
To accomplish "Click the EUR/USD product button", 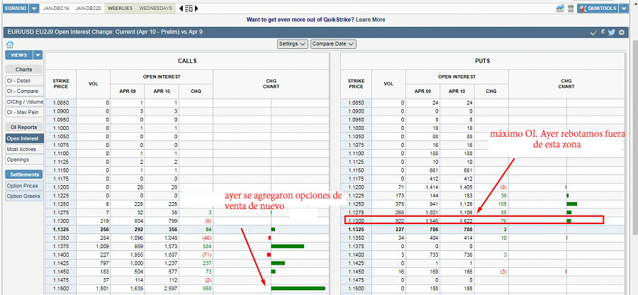I will [x=16, y=8].
